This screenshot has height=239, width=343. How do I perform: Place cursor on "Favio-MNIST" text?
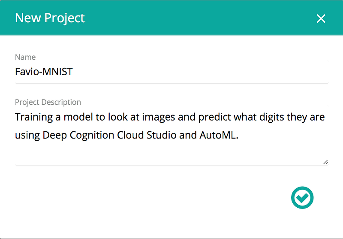pyautogui.click(x=44, y=72)
